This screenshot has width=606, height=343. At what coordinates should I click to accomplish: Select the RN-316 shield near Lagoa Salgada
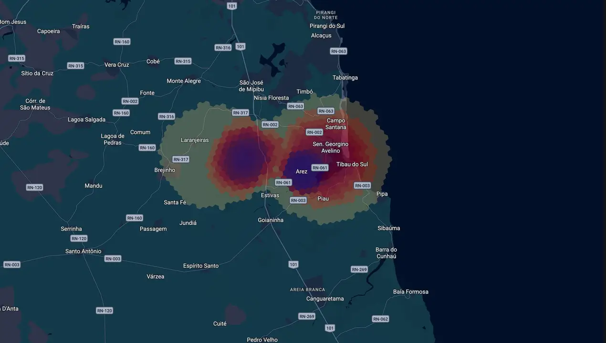click(167, 117)
